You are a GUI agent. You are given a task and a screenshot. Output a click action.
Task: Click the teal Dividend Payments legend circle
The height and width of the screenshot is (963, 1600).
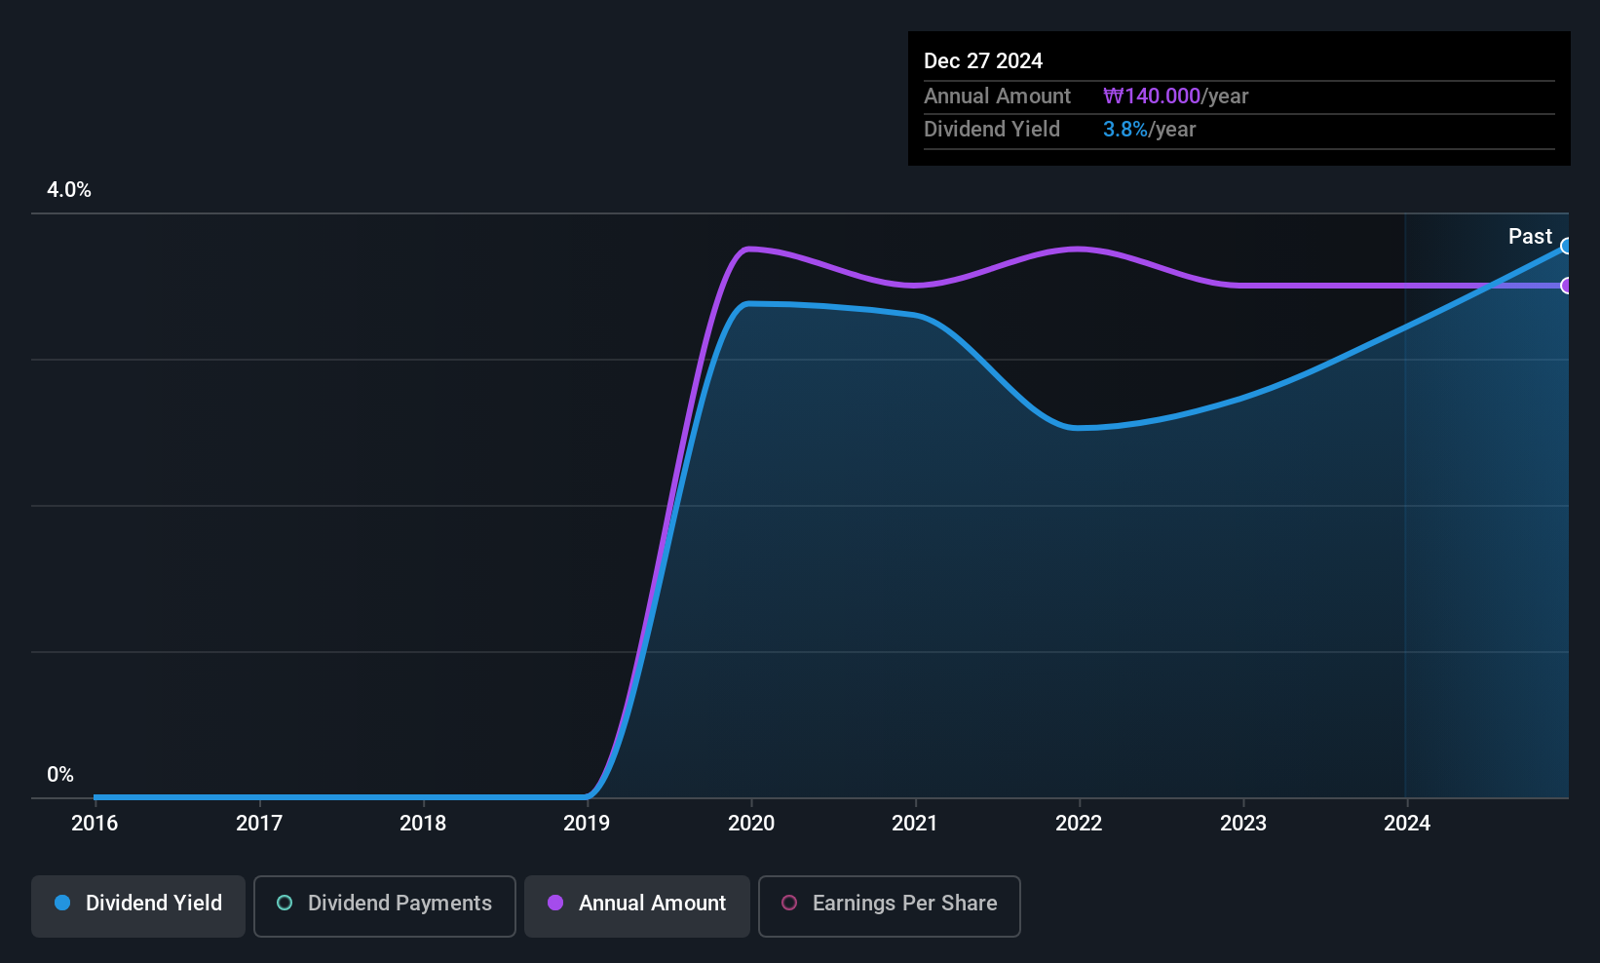coord(285,903)
